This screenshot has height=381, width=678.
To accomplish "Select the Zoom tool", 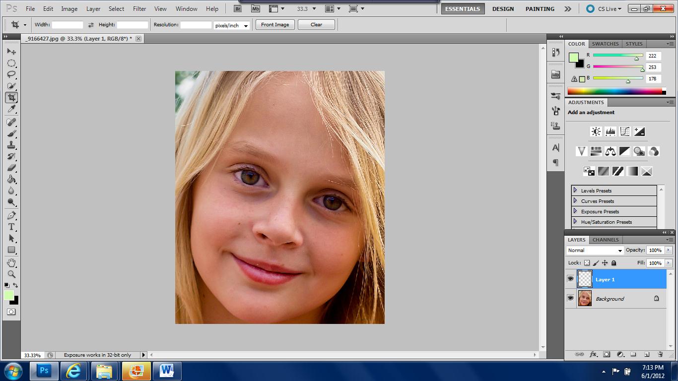I will click(11, 274).
